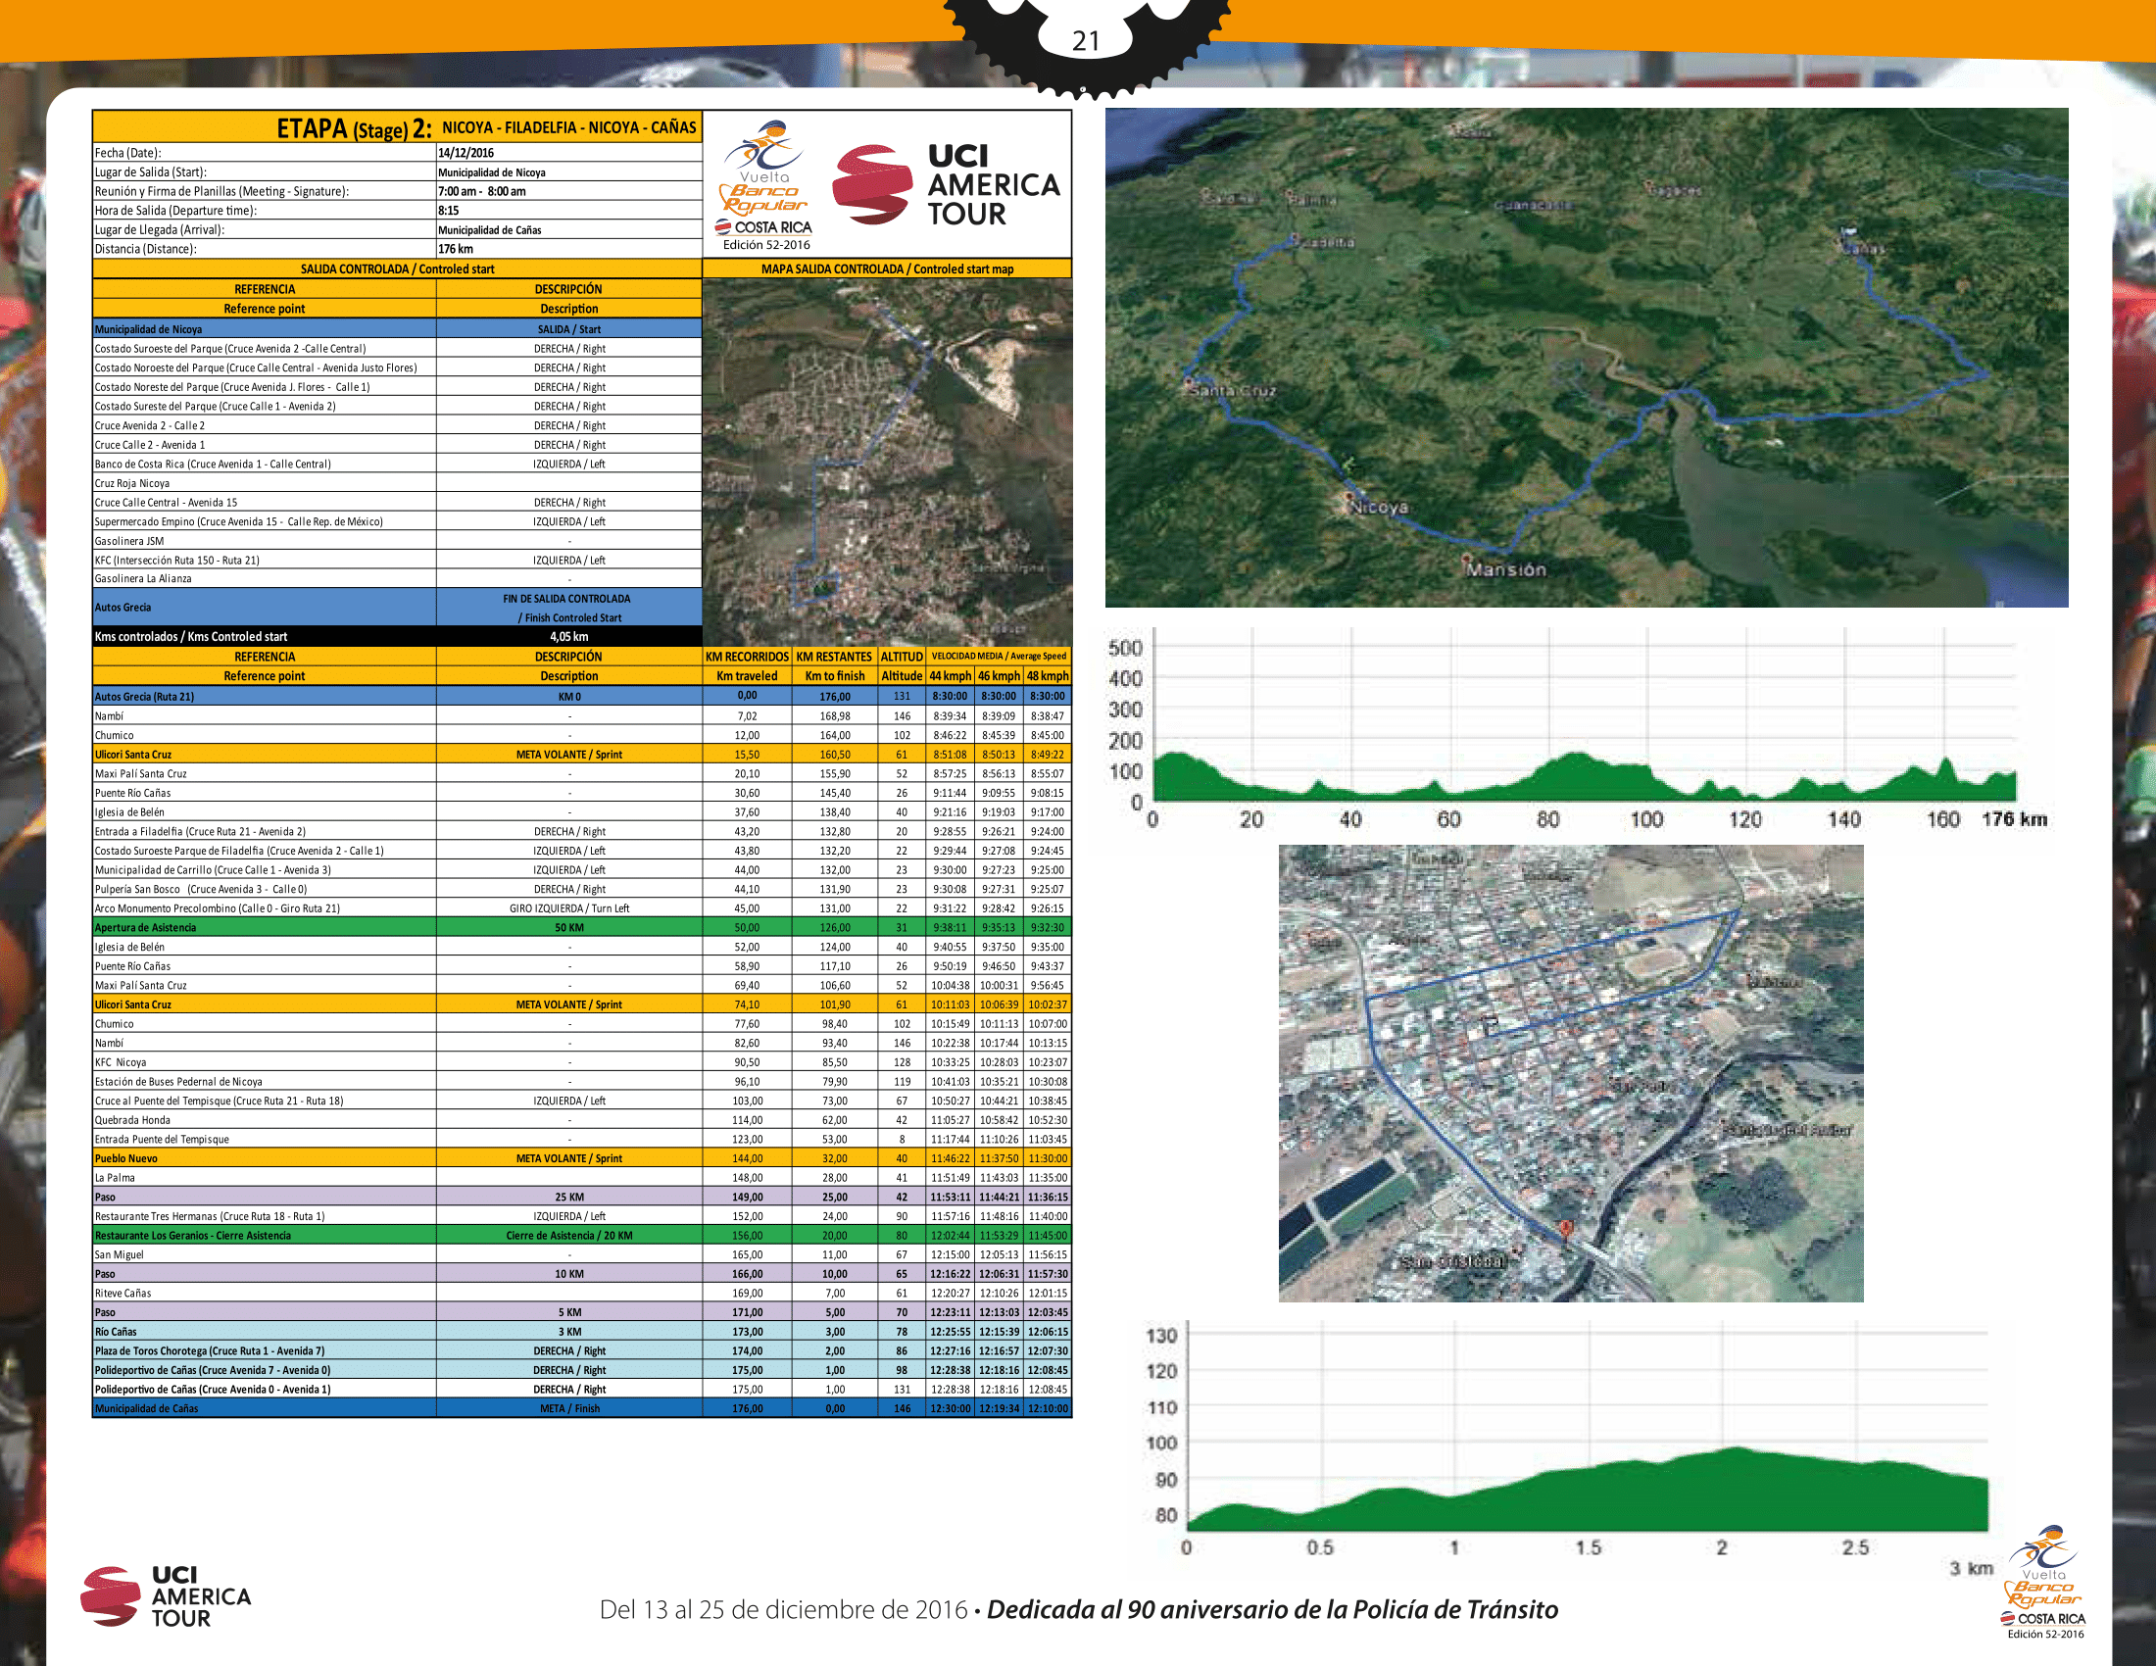Click the 'Santa Cruz' label on route map
Image resolution: width=2156 pixels, height=1666 pixels.
(1232, 390)
